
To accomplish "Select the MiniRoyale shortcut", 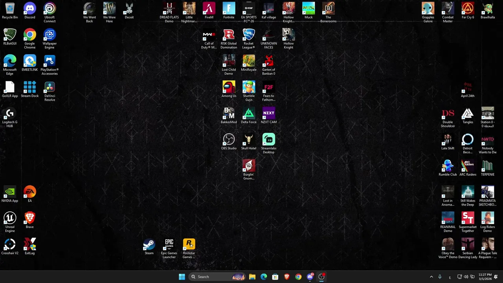I will [249, 63].
